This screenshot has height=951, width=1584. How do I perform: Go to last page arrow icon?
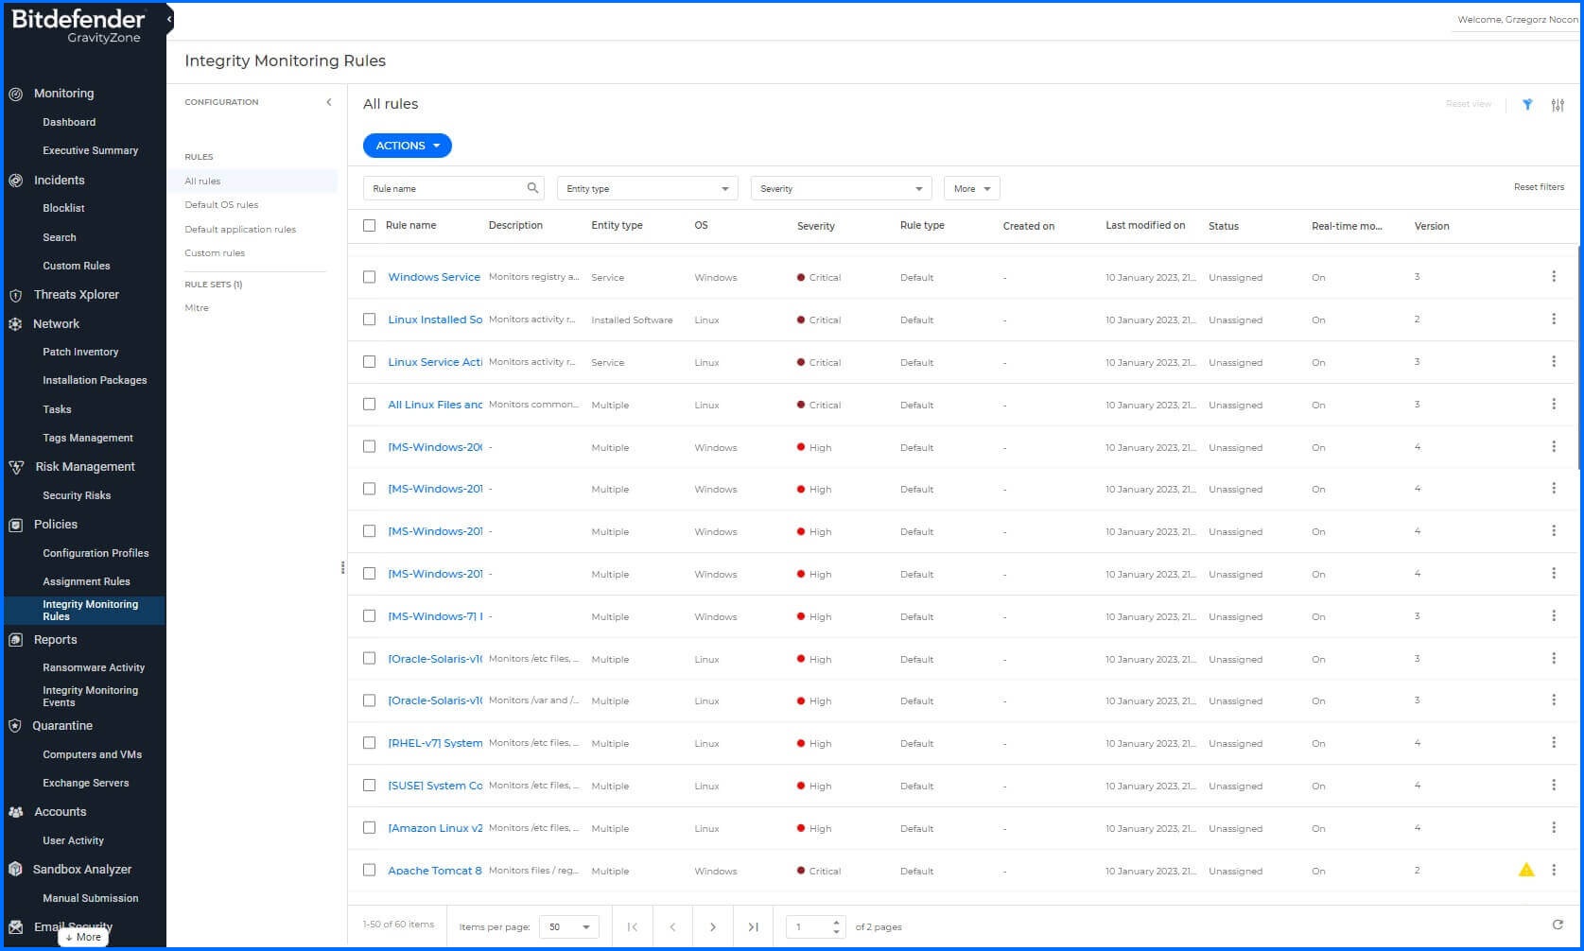coord(753,926)
